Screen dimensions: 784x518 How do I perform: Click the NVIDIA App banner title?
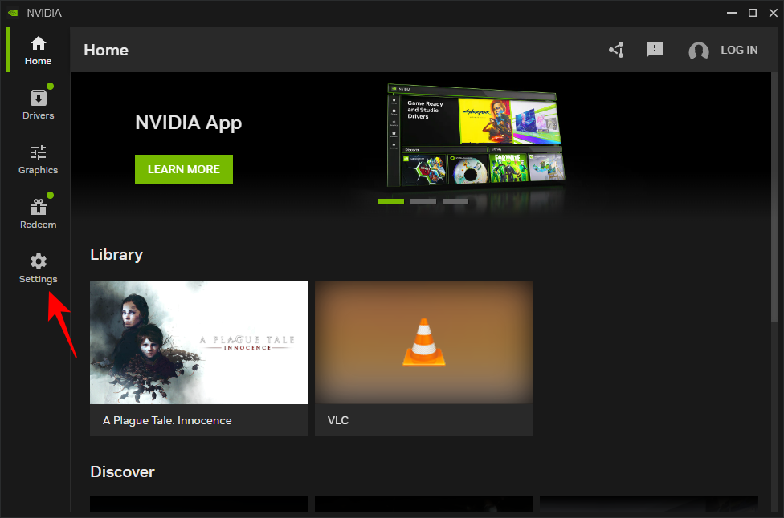(189, 123)
